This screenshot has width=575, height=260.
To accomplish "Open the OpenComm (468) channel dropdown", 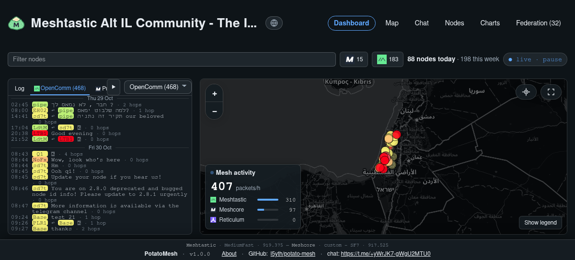I will [158, 87].
